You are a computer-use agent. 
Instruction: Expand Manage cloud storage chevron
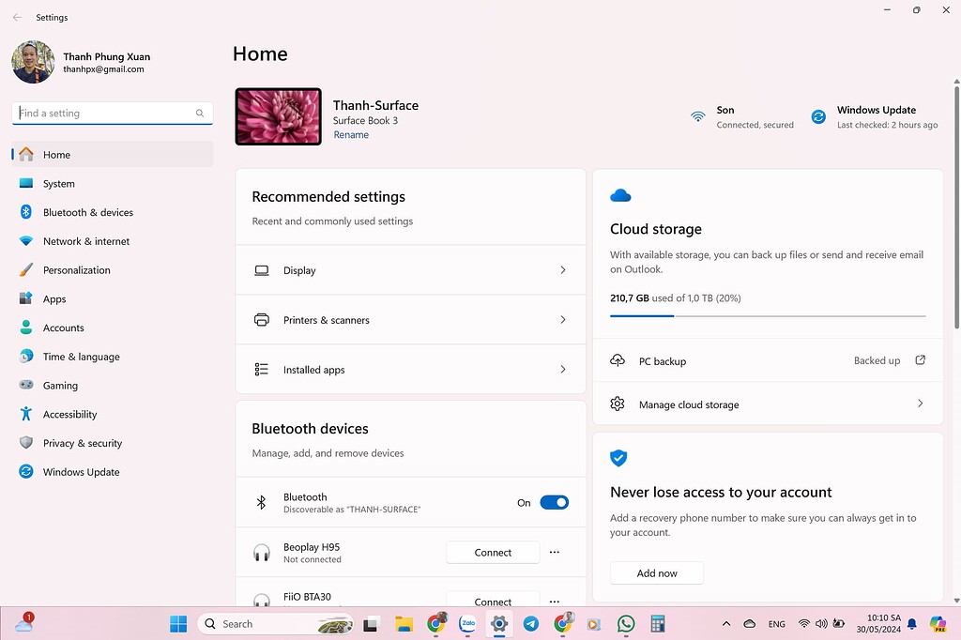click(920, 403)
